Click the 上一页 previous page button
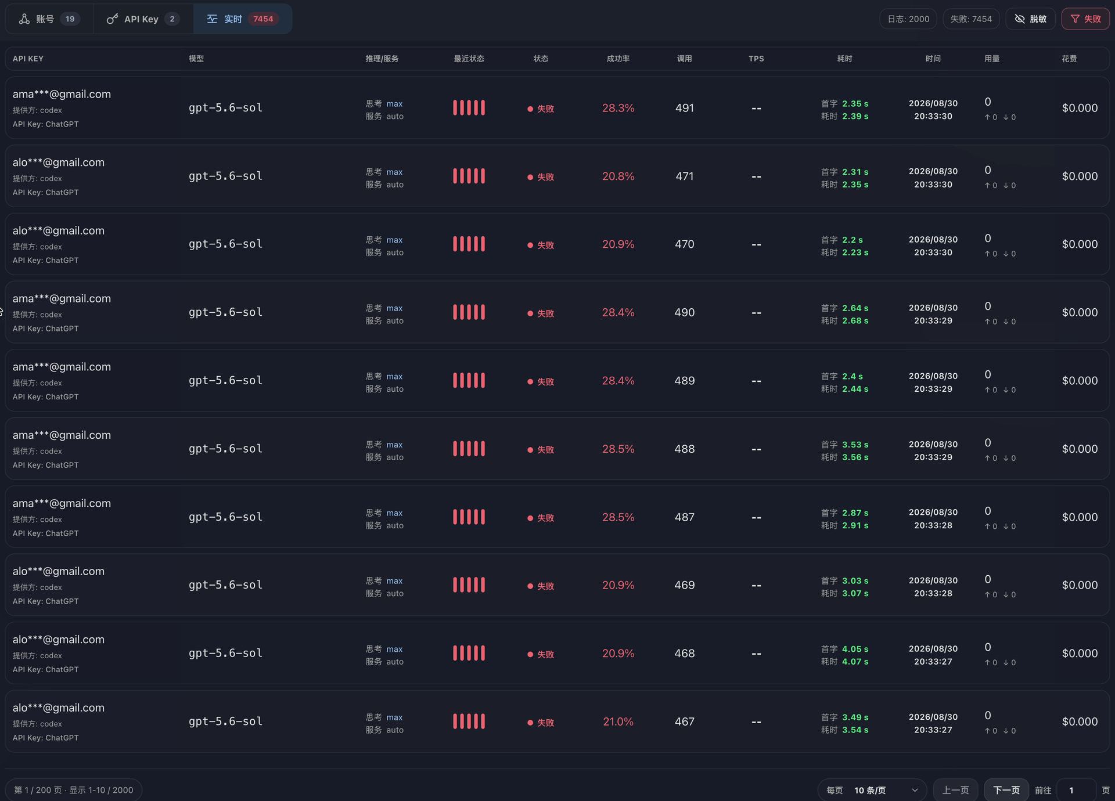 point(956,790)
